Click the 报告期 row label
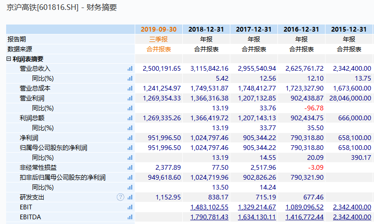The width and height of the screenshot is (374, 224). tap(16, 39)
